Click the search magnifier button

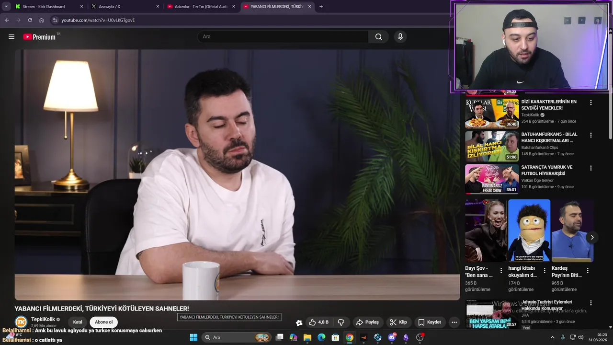click(x=379, y=37)
